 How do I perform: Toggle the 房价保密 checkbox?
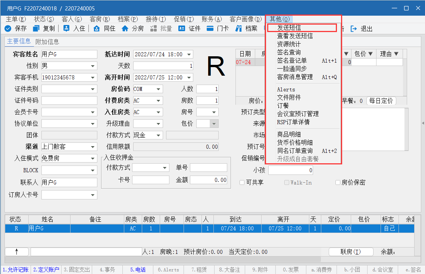(x=338, y=183)
